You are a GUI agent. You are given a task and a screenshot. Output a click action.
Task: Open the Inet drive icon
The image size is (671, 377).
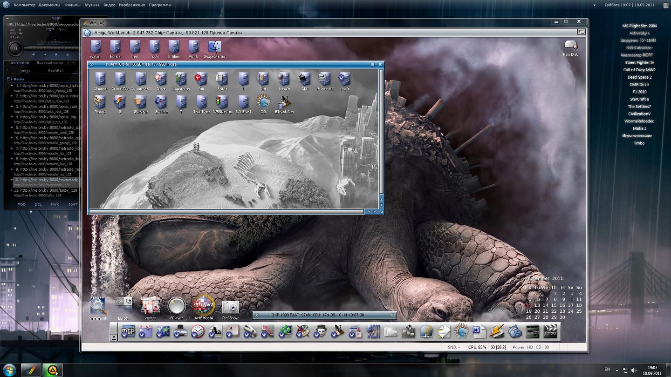pyautogui.click(x=135, y=49)
